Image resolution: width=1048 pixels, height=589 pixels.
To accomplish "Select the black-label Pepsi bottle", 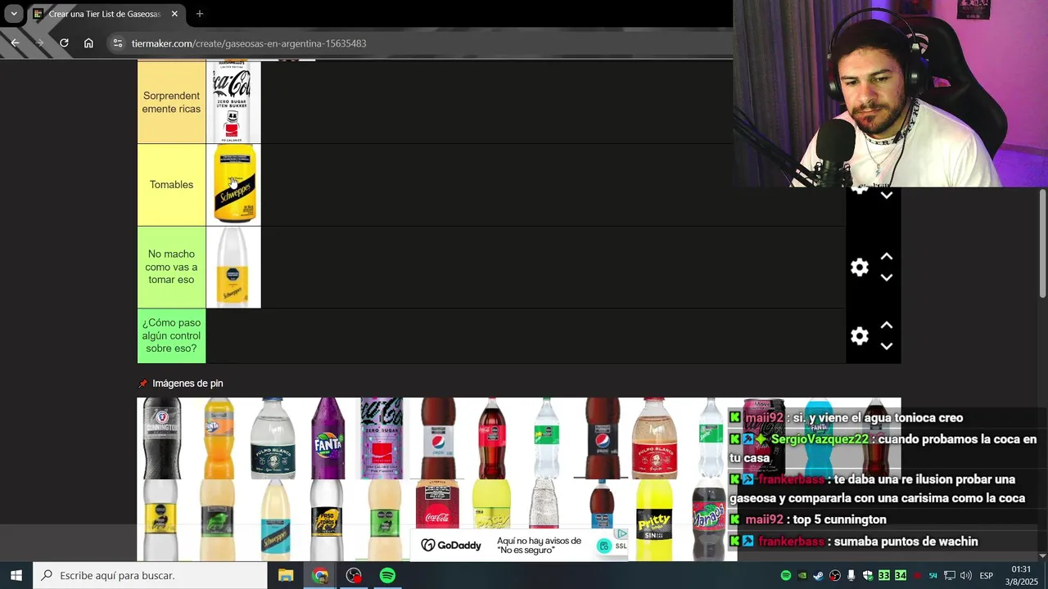I will [601, 438].
